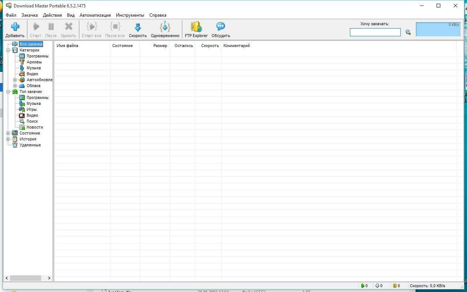The height and width of the screenshot is (292, 467).
Task: Select the Удаленные tree item
Action: (30, 145)
